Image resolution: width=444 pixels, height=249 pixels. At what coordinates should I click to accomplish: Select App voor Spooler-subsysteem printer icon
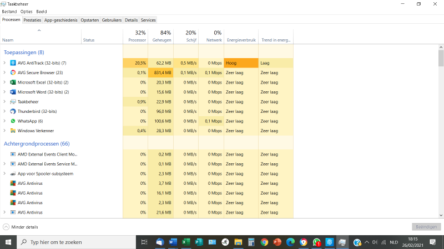click(x=13, y=174)
